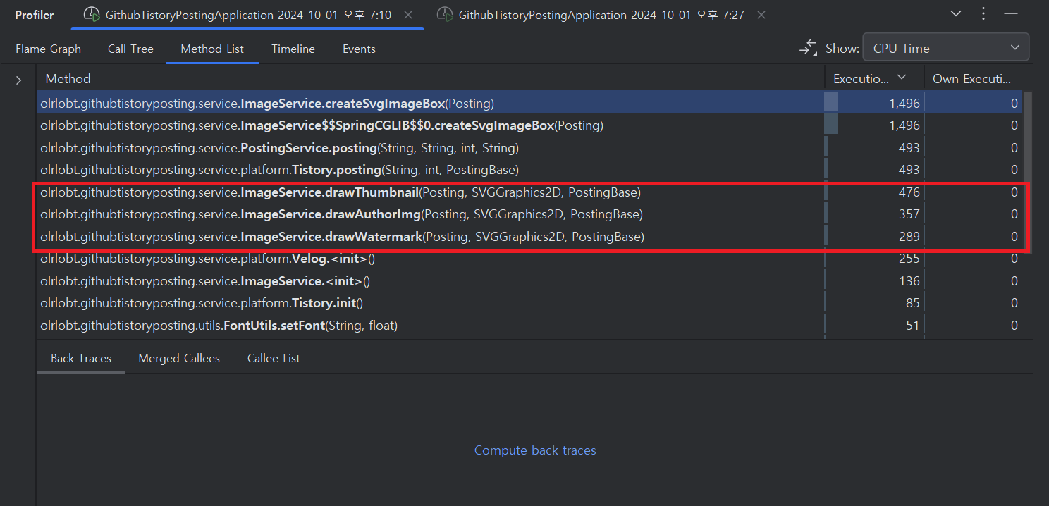Select ImageService.drawWatermark row
Image resolution: width=1049 pixels, height=506 pixels.
click(529, 237)
